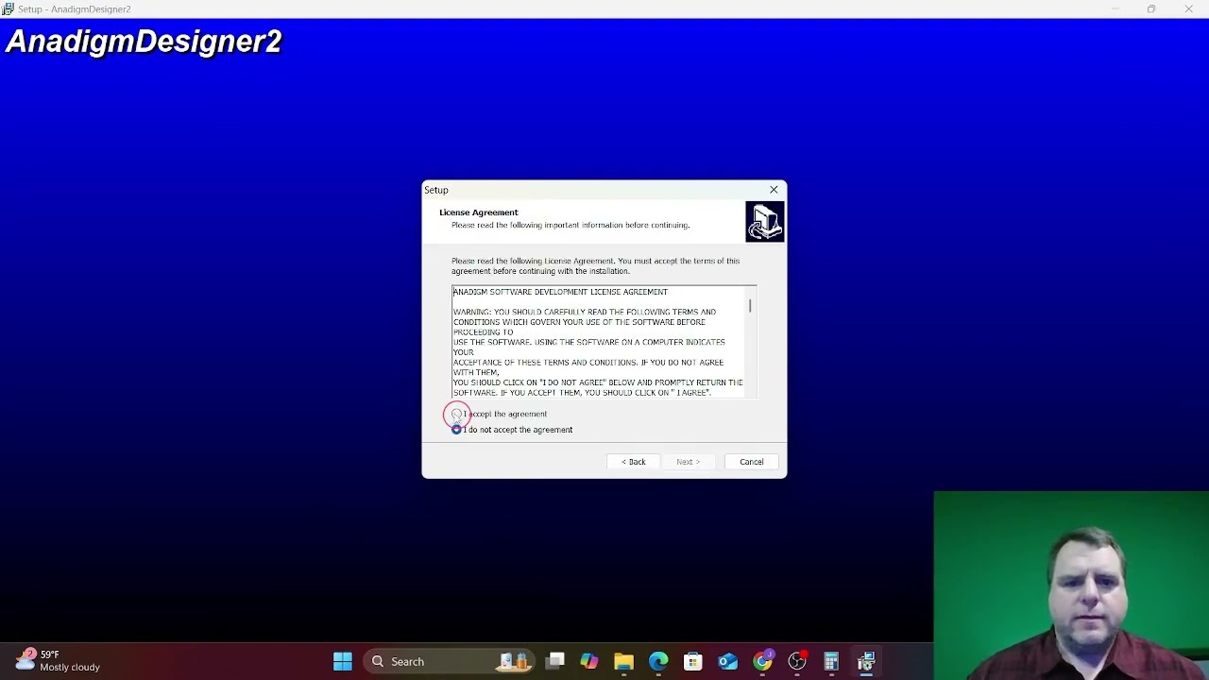This screenshot has height=680, width=1209.
Task: Launch Copilot from the taskbar
Action: pyautogui.click(x=589, y=661)
